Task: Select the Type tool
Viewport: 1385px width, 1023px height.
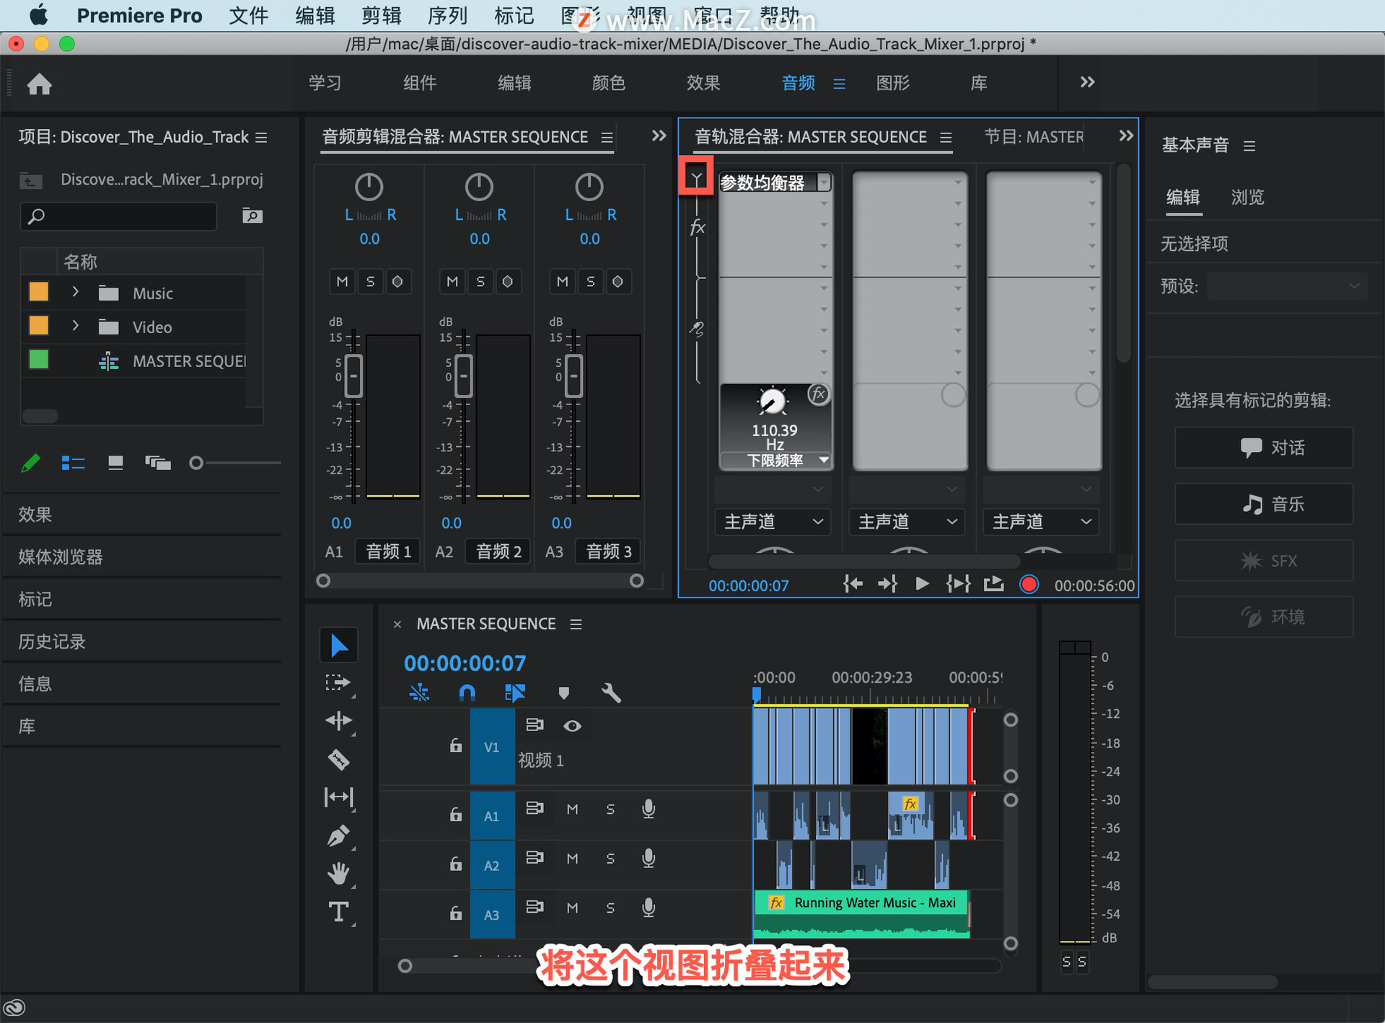Action: 338,912
